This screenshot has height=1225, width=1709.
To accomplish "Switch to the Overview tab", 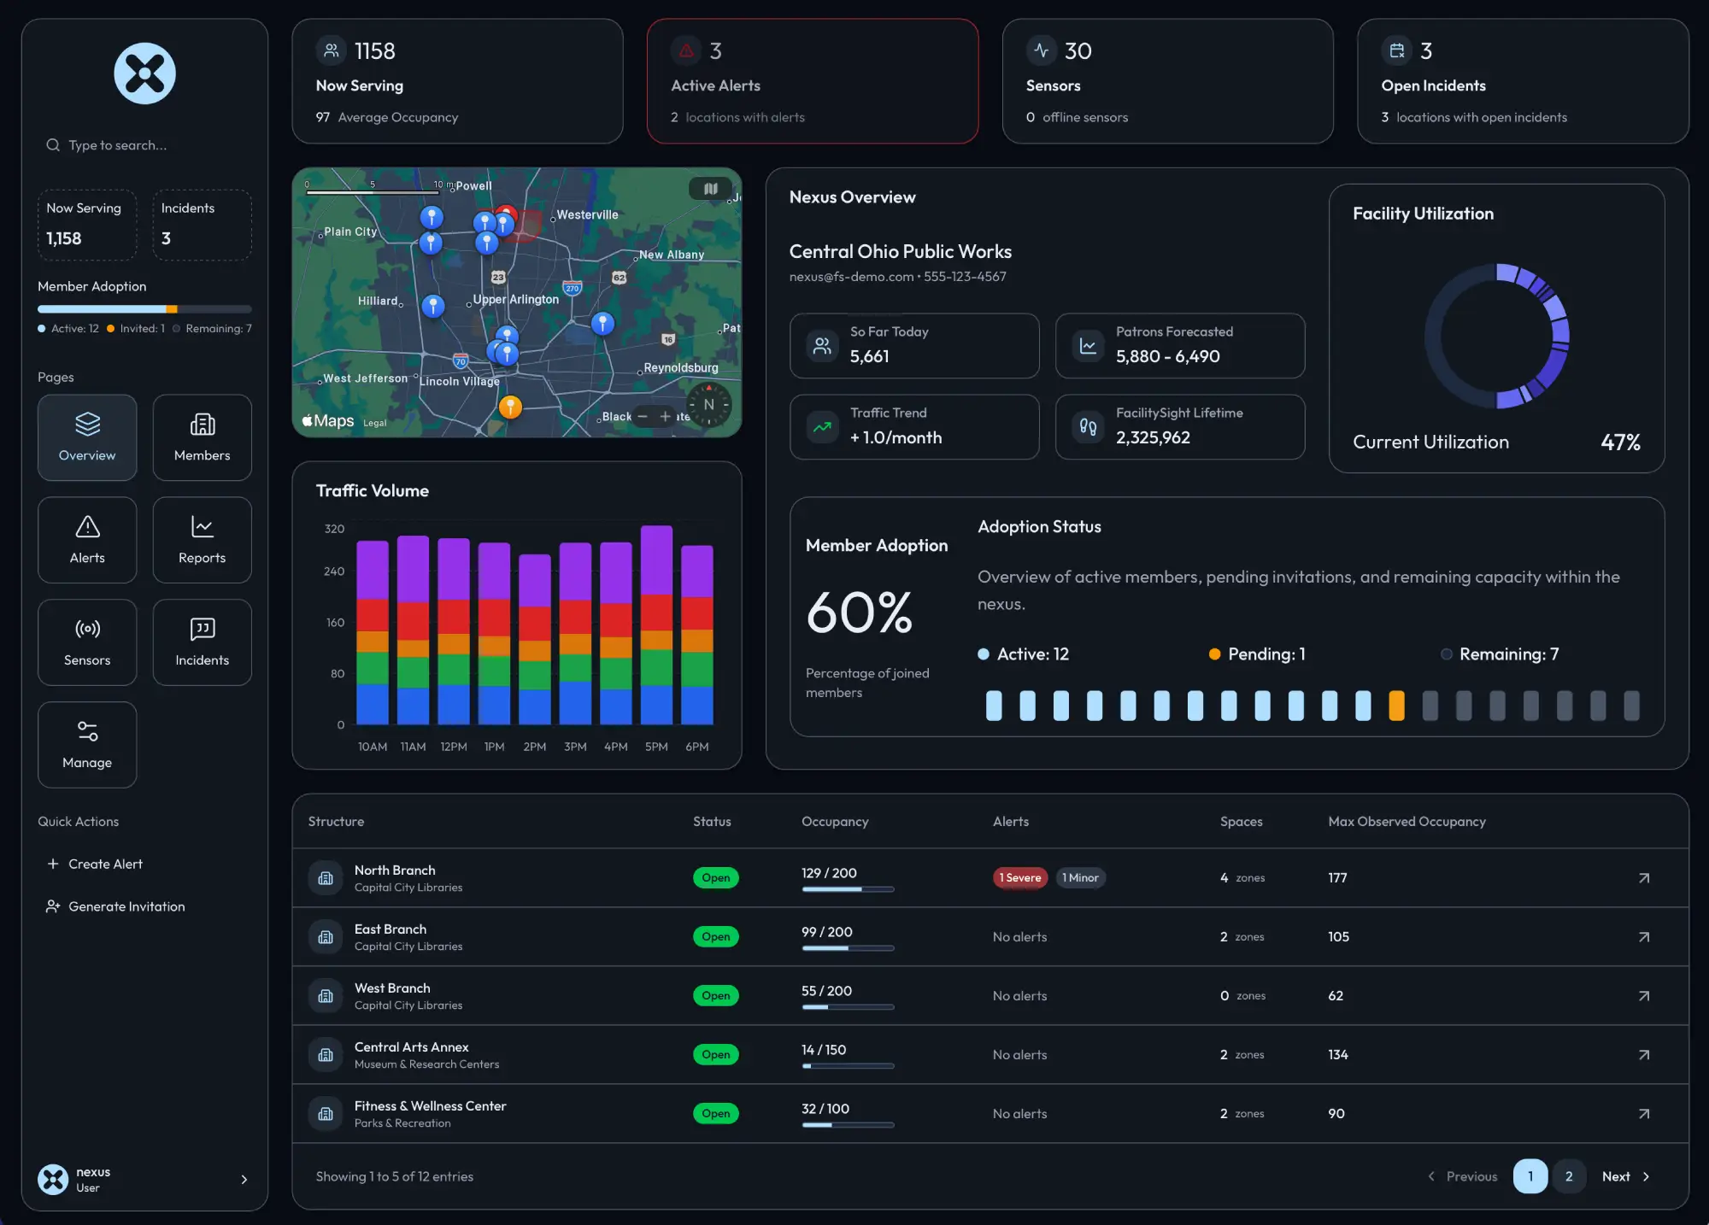I will tap(86, 437).
